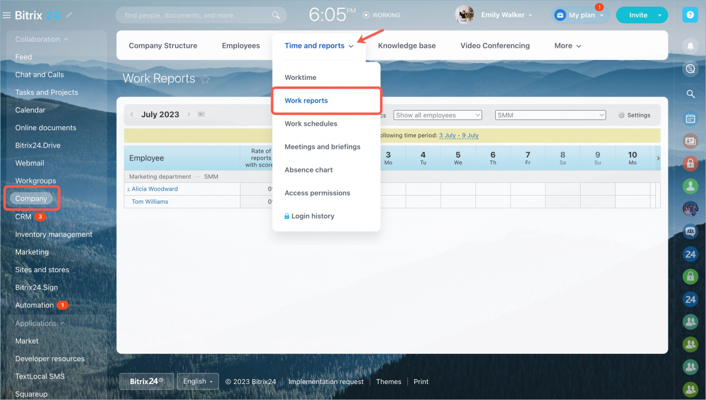This screenshot has height=400, width=706.
Task: Click the green single-person avatar icon
Action: (690, 186)
